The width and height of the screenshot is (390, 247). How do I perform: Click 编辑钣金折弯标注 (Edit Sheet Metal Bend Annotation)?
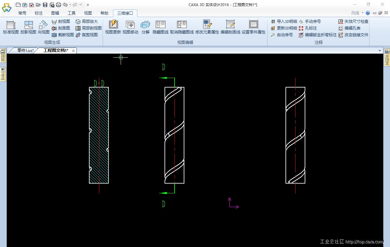click(x=317, y=35)
